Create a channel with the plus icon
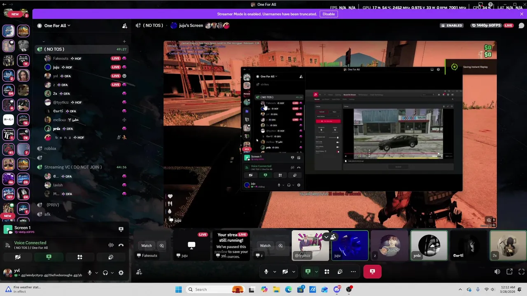527x296 pixels. 124,41
